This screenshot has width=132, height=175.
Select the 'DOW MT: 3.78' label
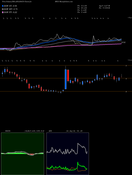point(11,9)
